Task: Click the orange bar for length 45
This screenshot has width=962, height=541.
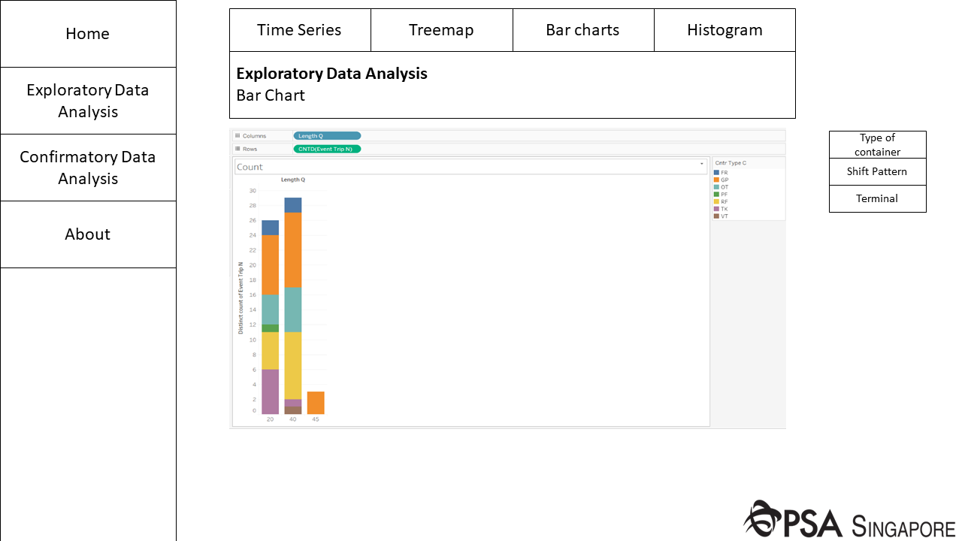Action: pos(316,403)
